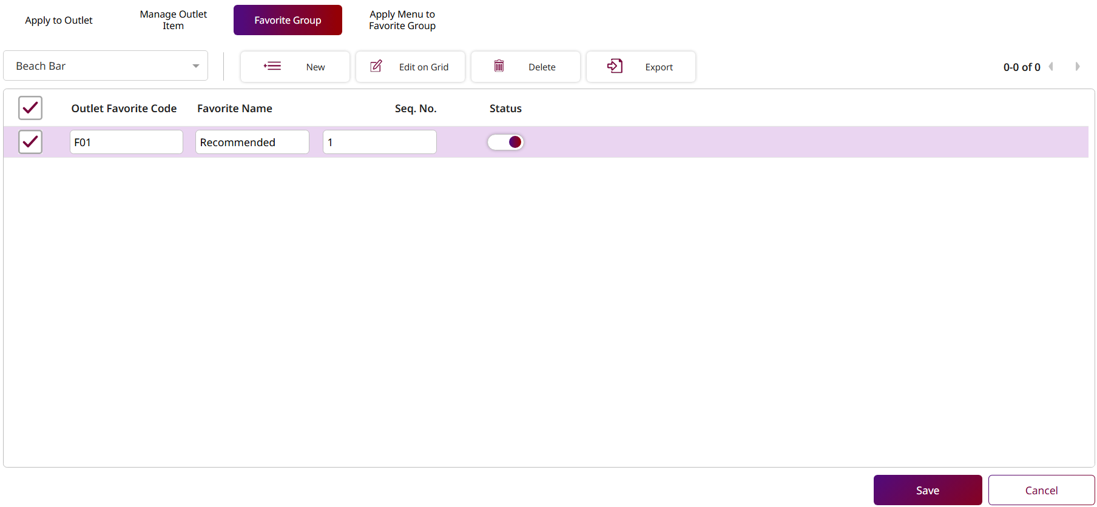Toggle the select-all header checkbox

(x=30, y=108)
